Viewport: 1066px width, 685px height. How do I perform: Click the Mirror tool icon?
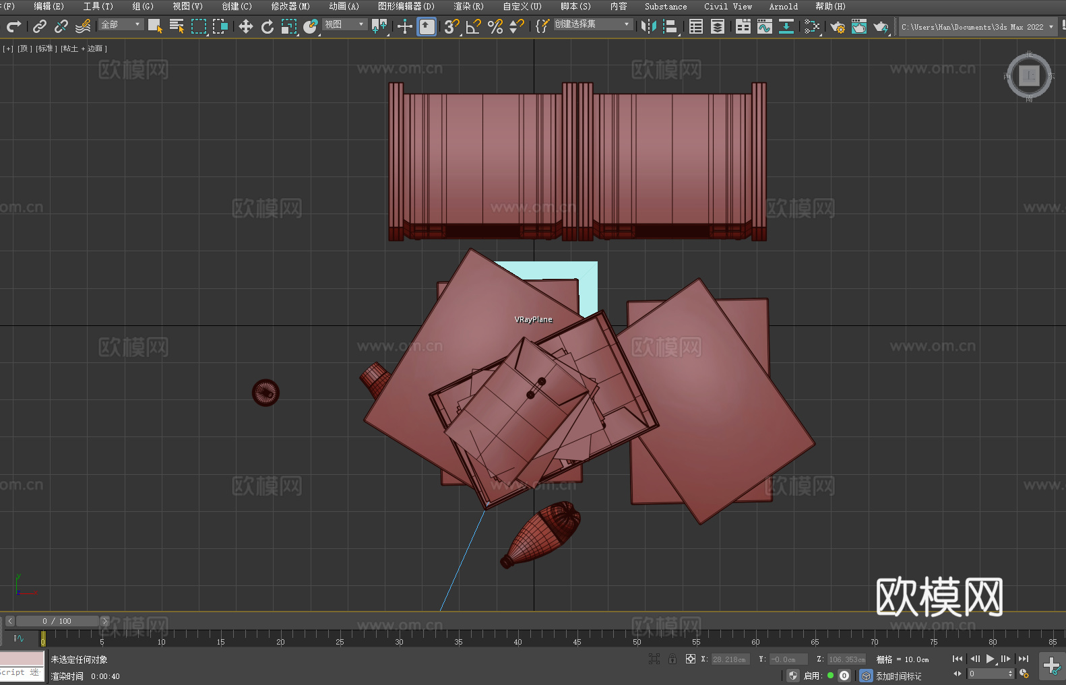point(649,26)
